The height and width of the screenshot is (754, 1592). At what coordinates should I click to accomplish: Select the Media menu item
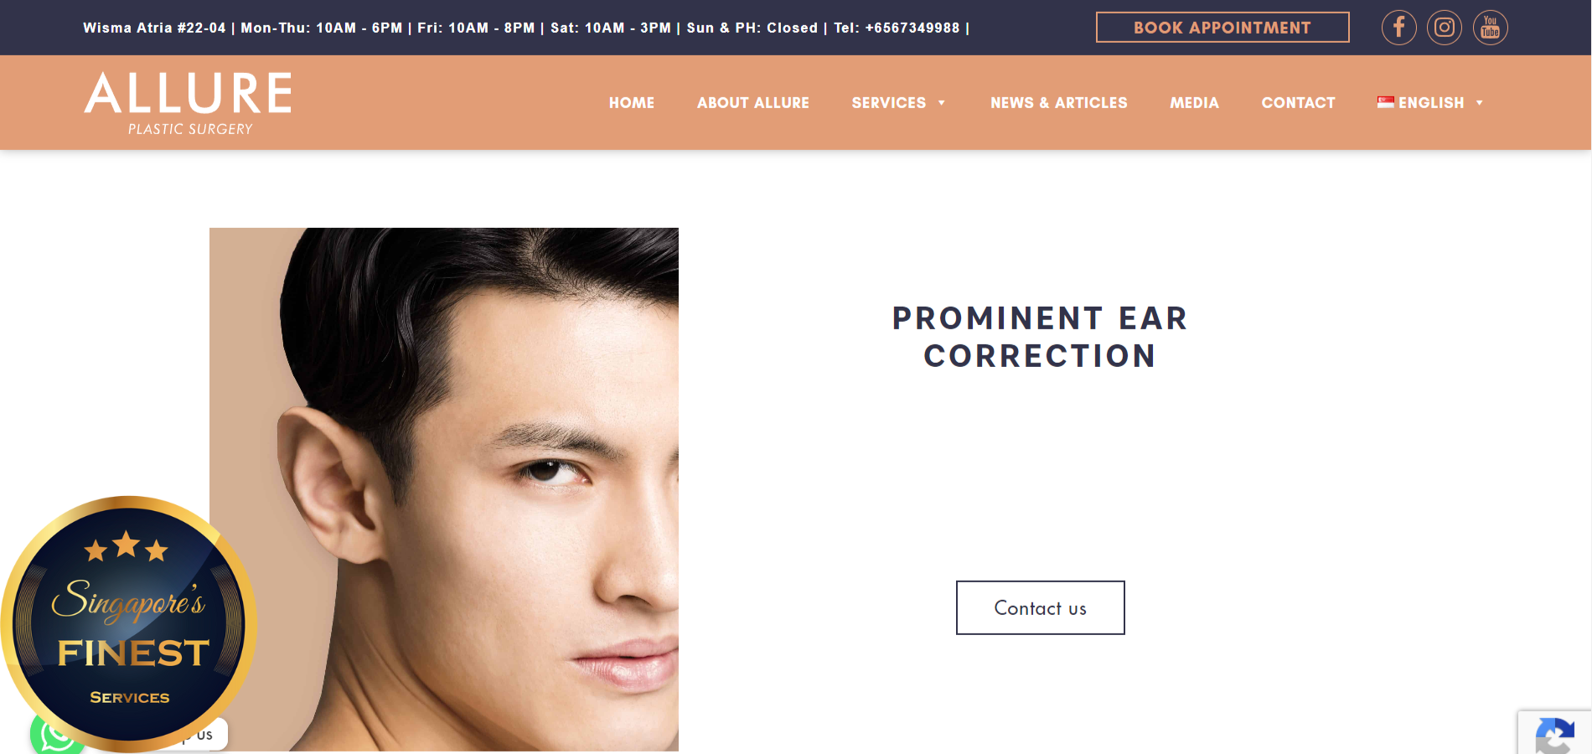point(1194,103)
